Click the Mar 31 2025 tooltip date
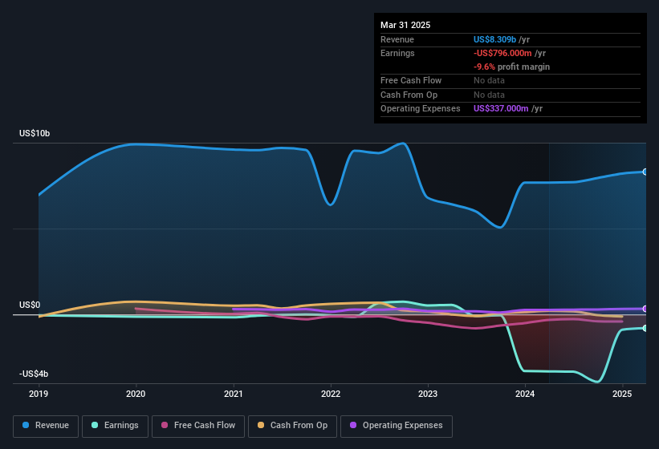The height and width of the screenshot is (449, 659). click(405, 25)
